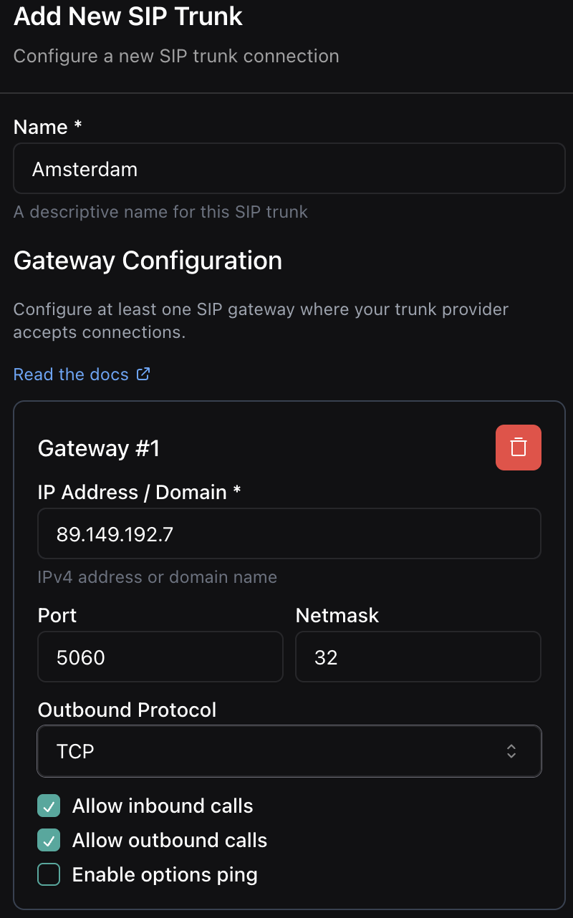Viewport: 573px width, 918px height.
Task: Click the up-down chevron in Outbound Protocol
Action: tap(511, 751)
